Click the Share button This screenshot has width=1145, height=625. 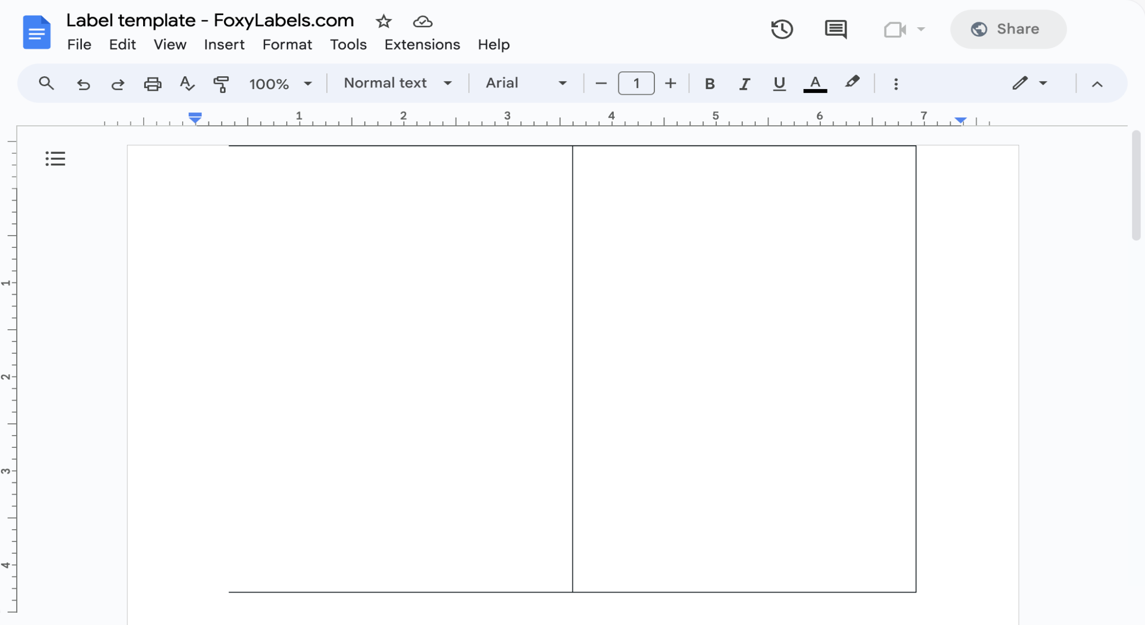click(x=1007, y=29)
